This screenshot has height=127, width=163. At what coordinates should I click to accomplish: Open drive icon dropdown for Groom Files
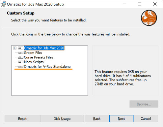pyautogui.click(x=20, y=53)
